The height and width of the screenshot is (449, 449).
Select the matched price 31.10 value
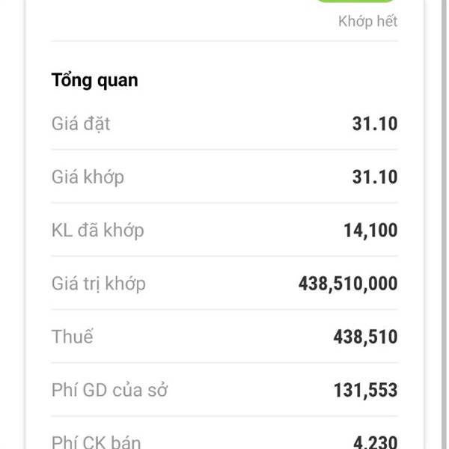tap(375, 177)
